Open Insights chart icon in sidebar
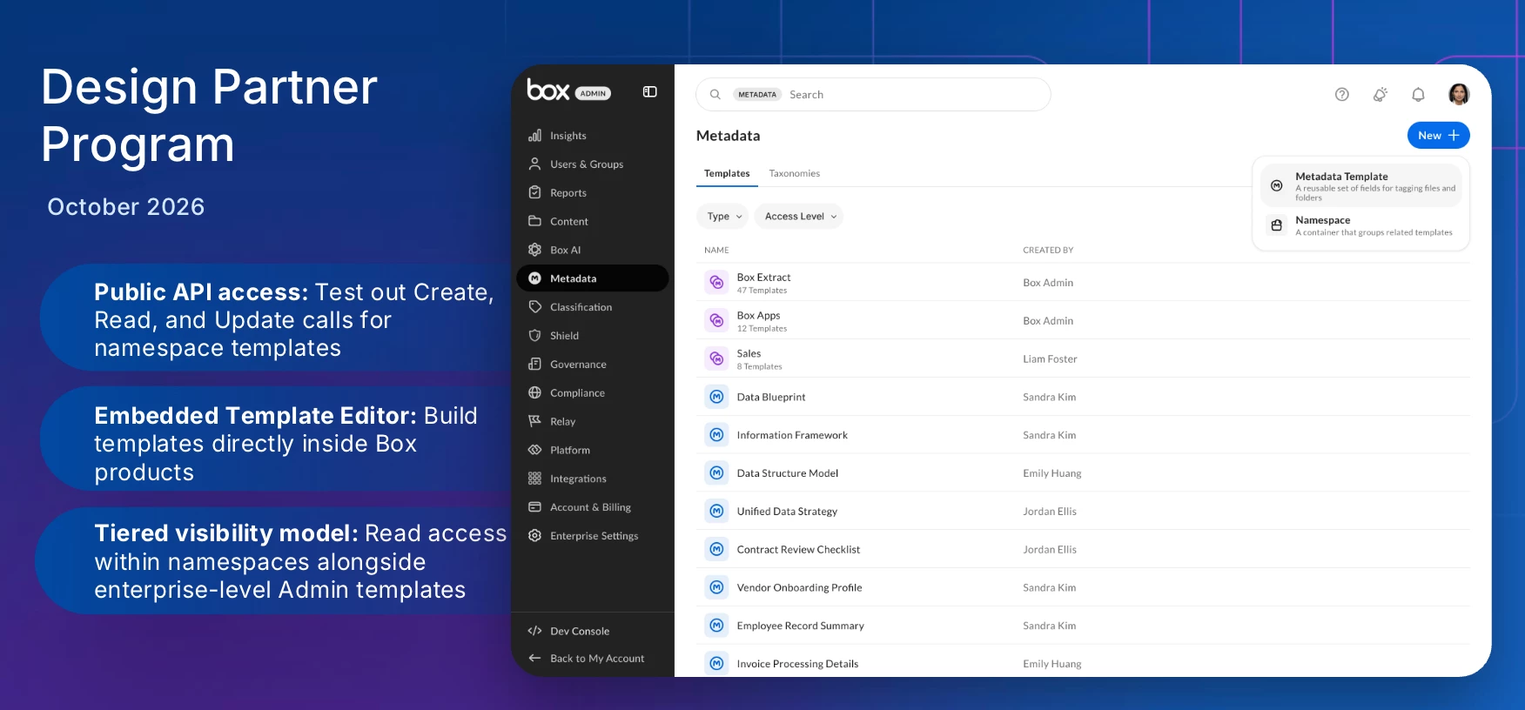The width and height of the screenshot is (1525, 710). coord(534,136)
